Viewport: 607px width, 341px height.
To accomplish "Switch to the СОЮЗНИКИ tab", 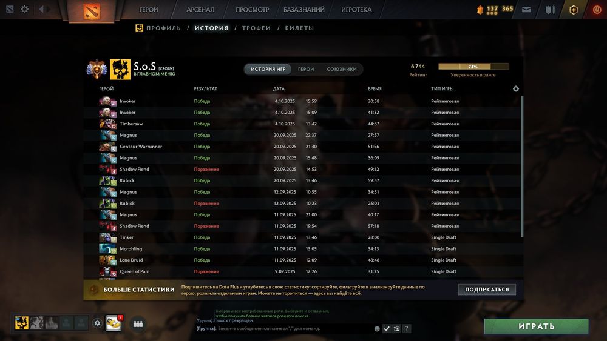I will click(341, 69).
